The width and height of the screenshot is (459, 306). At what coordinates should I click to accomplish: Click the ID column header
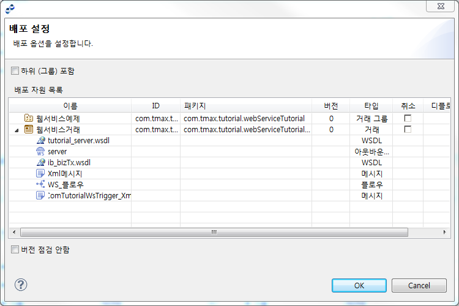(x=155, y=106)
